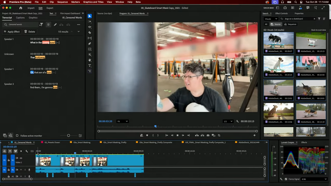This screenshot has height=186, width=331.
Task: Click the transcript filter funnel icon
Action: tap(41, 24)
